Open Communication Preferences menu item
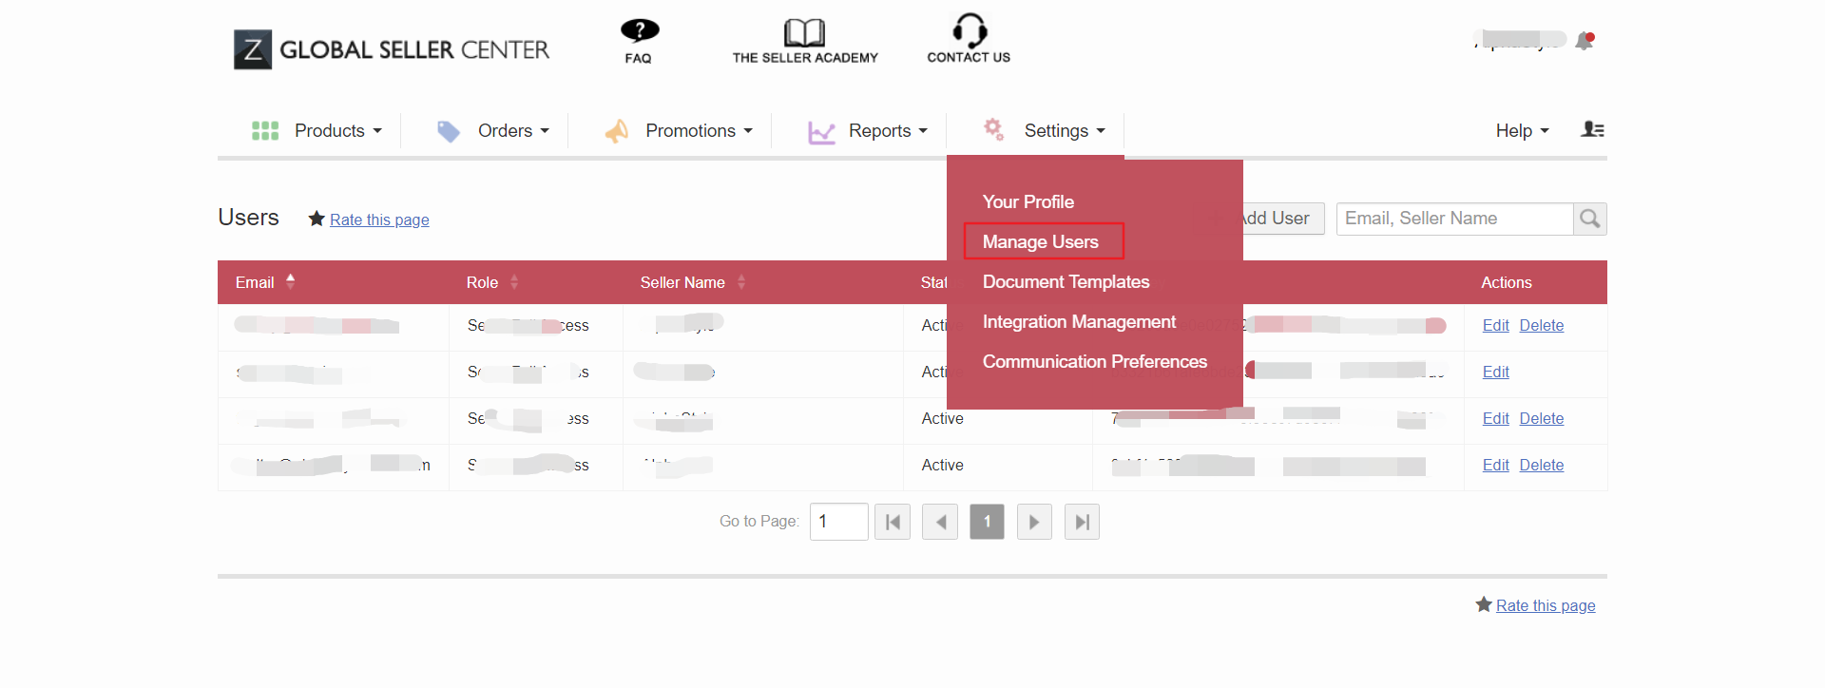 pos(1095,361)
